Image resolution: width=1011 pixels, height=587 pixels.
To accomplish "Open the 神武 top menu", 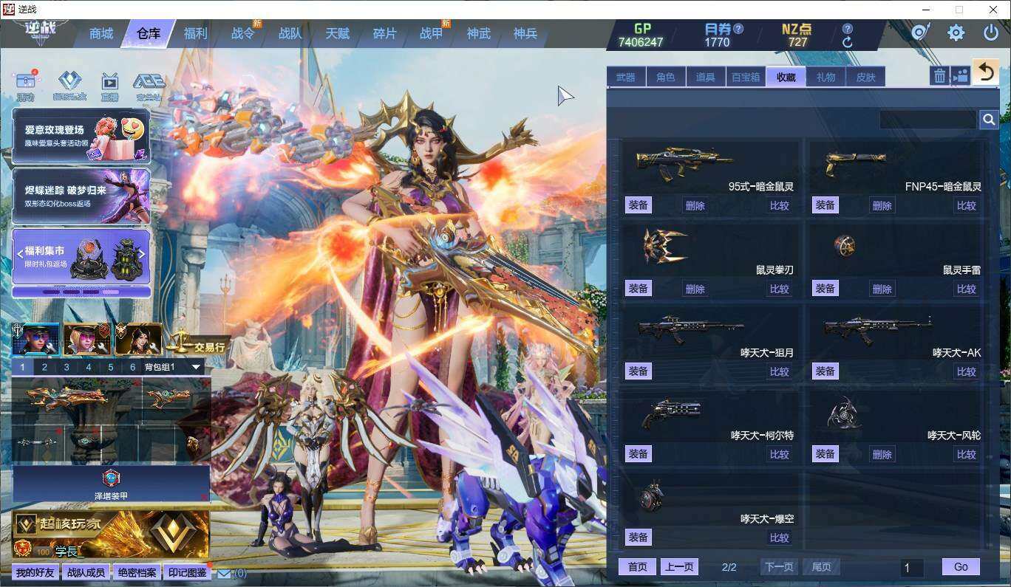I will coord(479,33).
